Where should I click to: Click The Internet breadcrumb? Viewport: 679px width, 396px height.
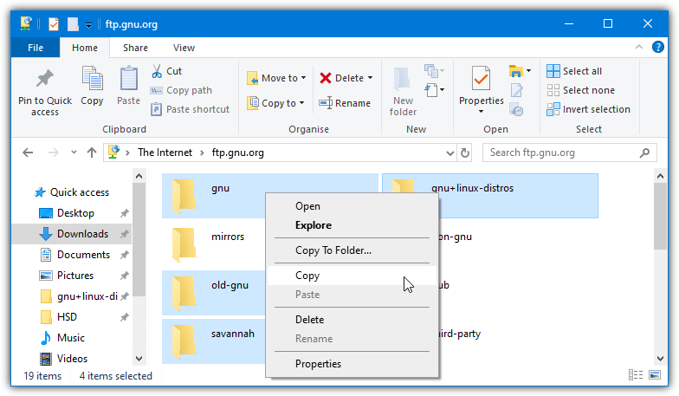[x=165, y=153]
